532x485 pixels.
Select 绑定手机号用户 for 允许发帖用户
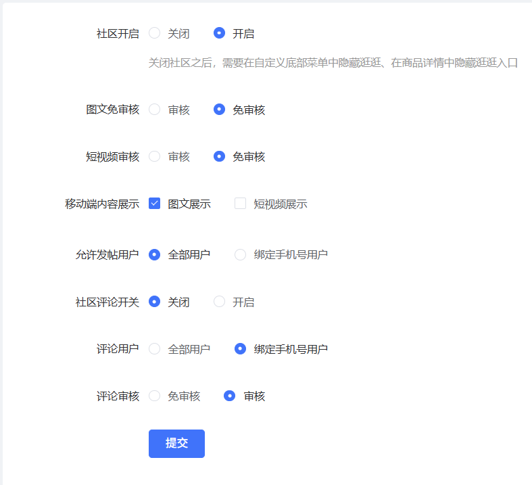240,254
